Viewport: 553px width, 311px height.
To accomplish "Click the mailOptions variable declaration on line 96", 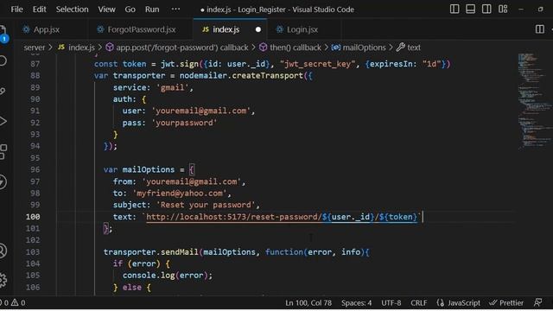I will tap(149, 169).
